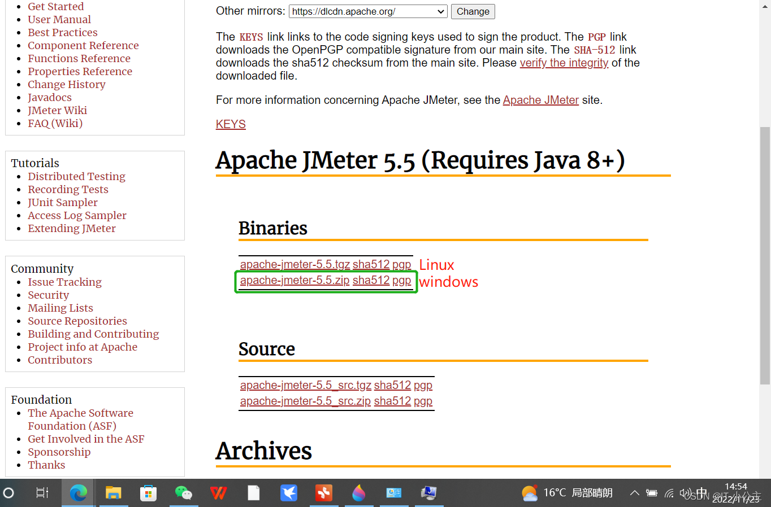Open Javadocs sidebar link
Screen dimensions: 771x507
(x=50, y=97)
